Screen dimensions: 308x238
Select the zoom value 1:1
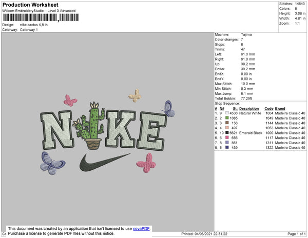click(297, 23)
